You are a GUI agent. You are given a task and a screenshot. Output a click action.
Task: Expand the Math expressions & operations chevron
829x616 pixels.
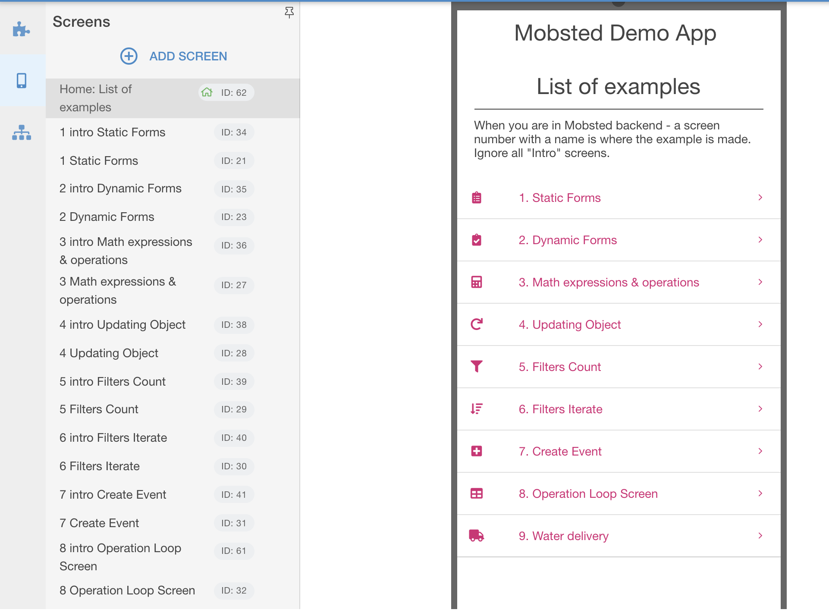click(760, 282)
